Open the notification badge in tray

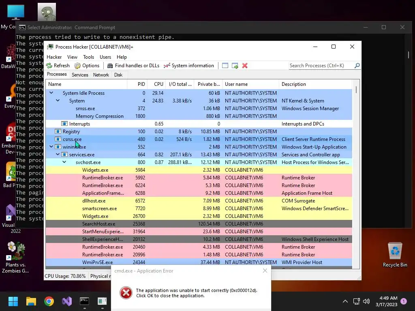tap(404, 301)
